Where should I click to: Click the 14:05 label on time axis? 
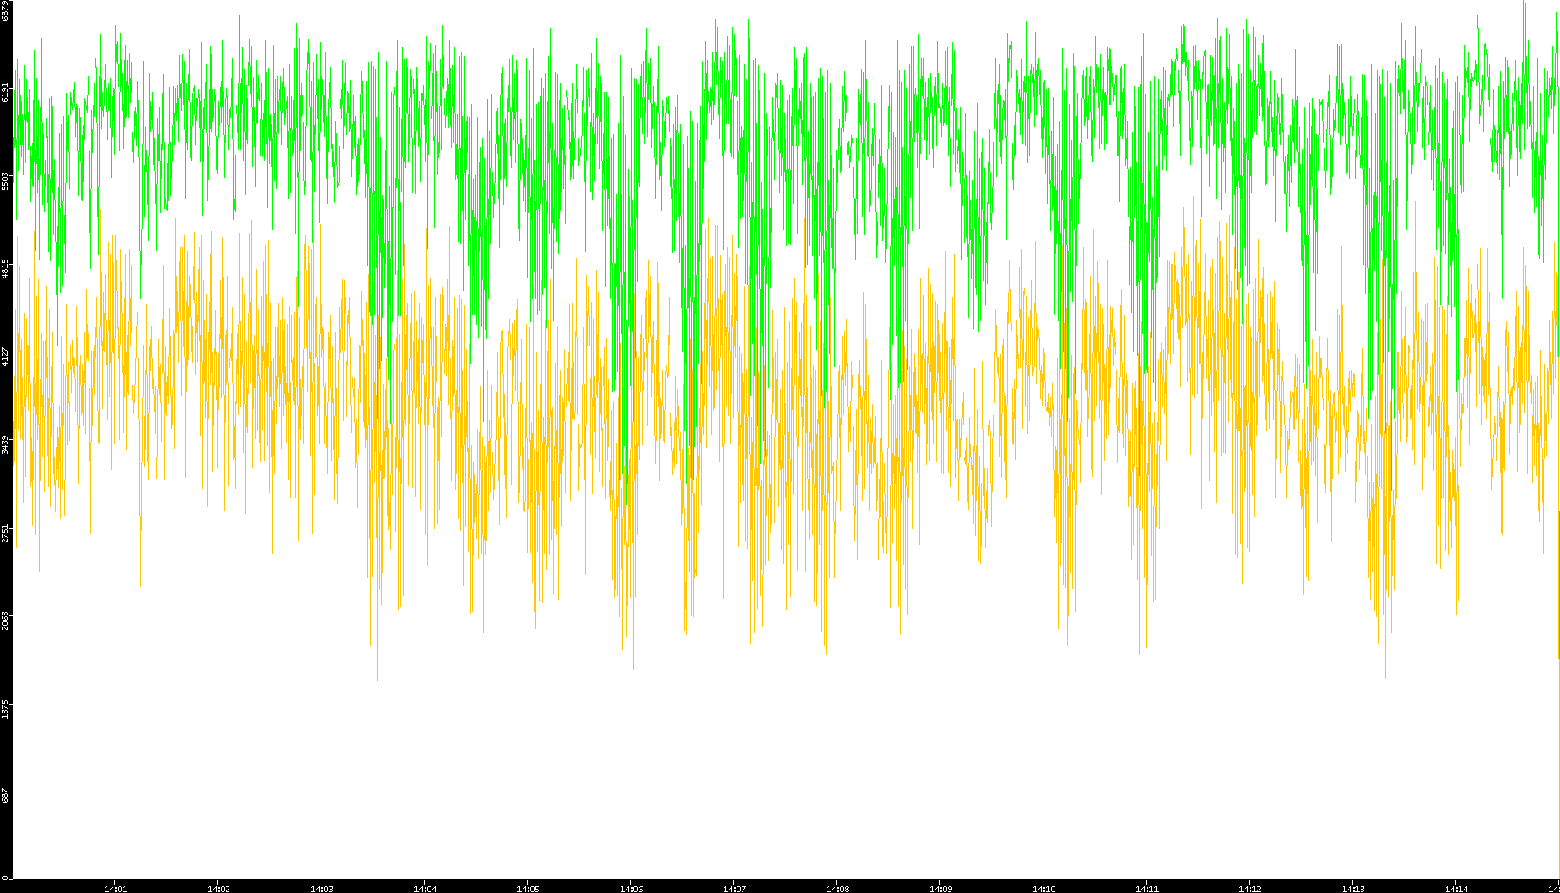tap(528, 889)
